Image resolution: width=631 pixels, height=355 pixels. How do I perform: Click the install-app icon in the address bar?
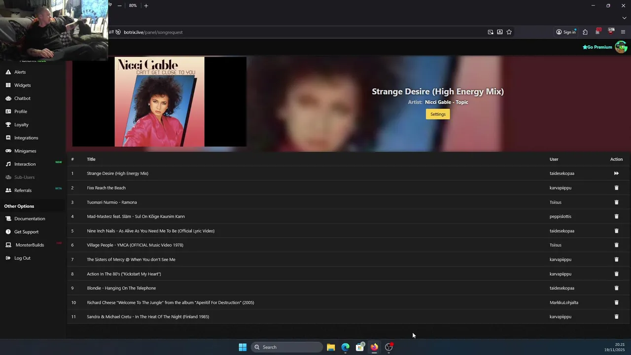499,32
